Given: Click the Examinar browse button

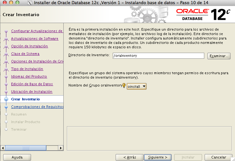Looking at the screenshot, I should click(x=219, y=56).
